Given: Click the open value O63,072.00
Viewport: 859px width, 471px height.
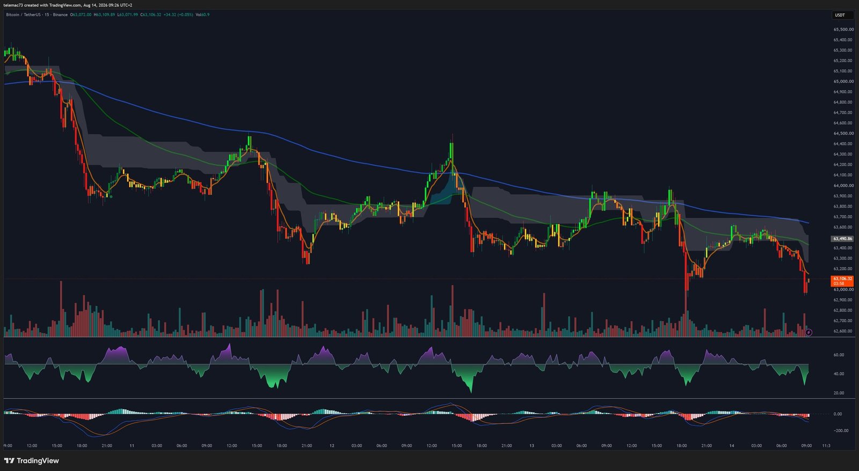Looking at the screenshot, I should coord(81,14).
